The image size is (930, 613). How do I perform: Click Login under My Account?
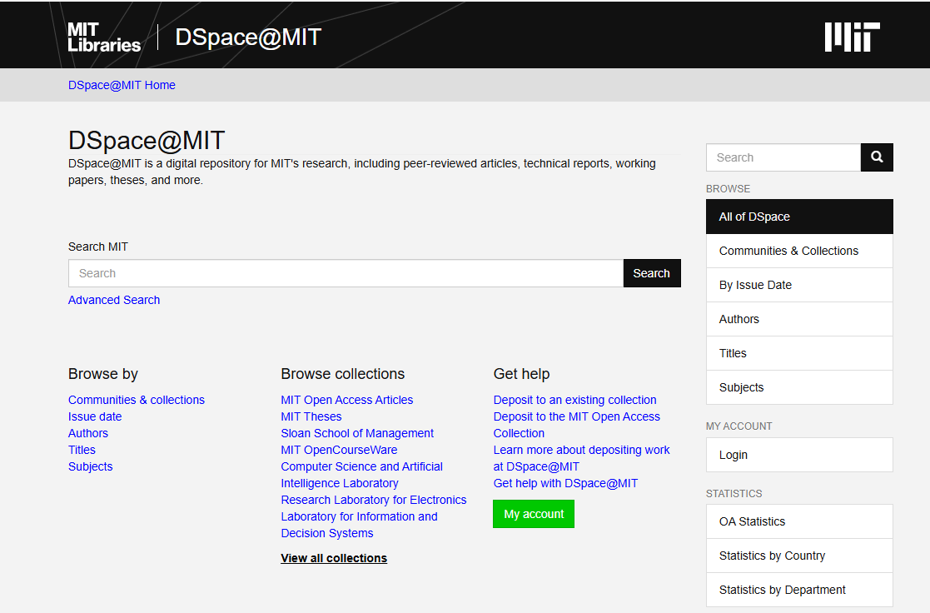799,455
